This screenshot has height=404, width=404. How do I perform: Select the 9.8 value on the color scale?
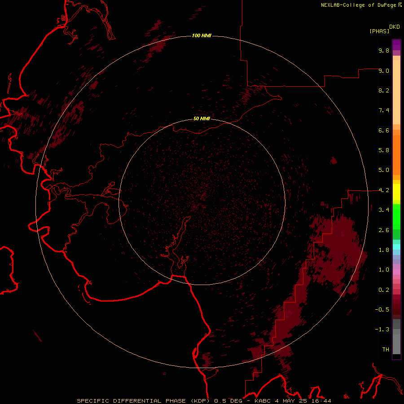point(384,50)
